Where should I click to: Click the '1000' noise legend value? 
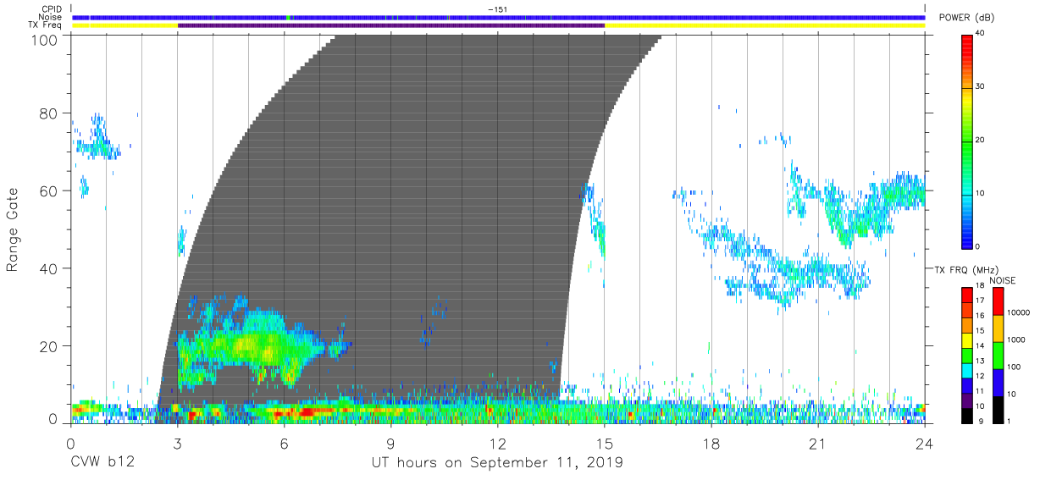(1015, 340)
